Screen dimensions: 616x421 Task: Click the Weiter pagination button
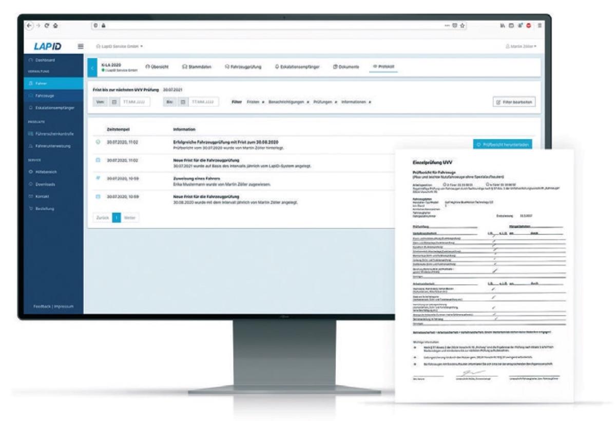[129, 218]
